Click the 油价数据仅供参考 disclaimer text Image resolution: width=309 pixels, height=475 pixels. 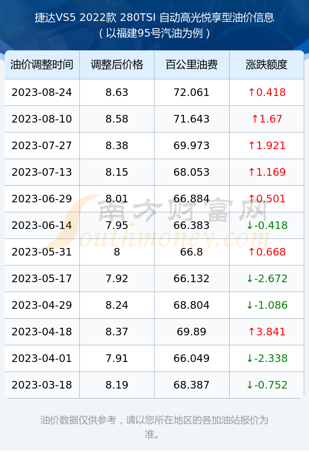78,420
